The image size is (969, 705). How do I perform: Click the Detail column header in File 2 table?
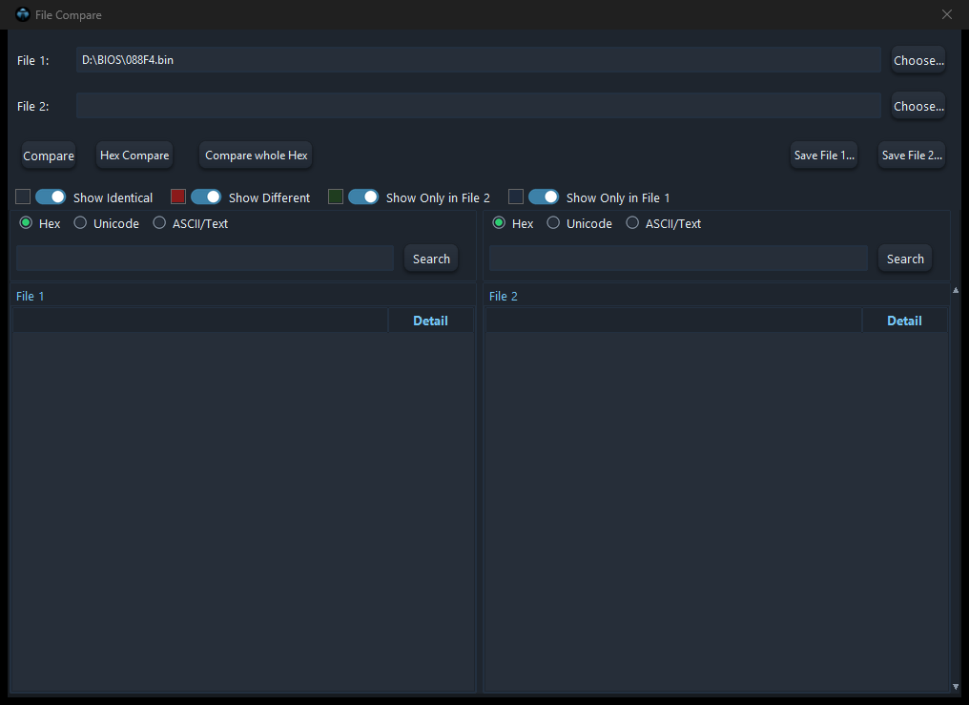[x=905, y=321]
